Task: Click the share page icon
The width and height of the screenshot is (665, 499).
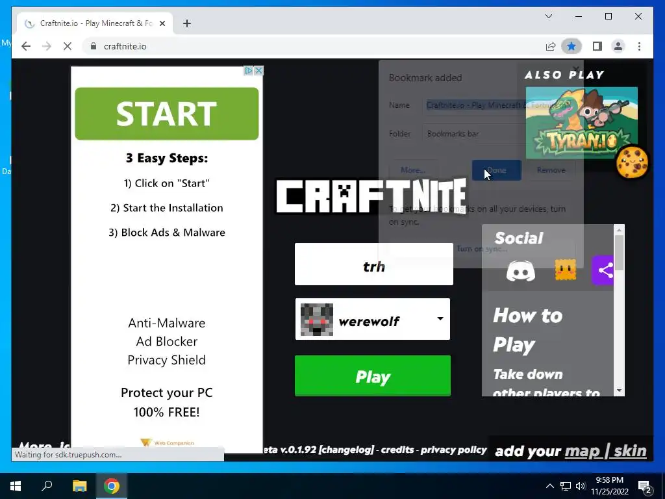Action: tap(551, 46)
